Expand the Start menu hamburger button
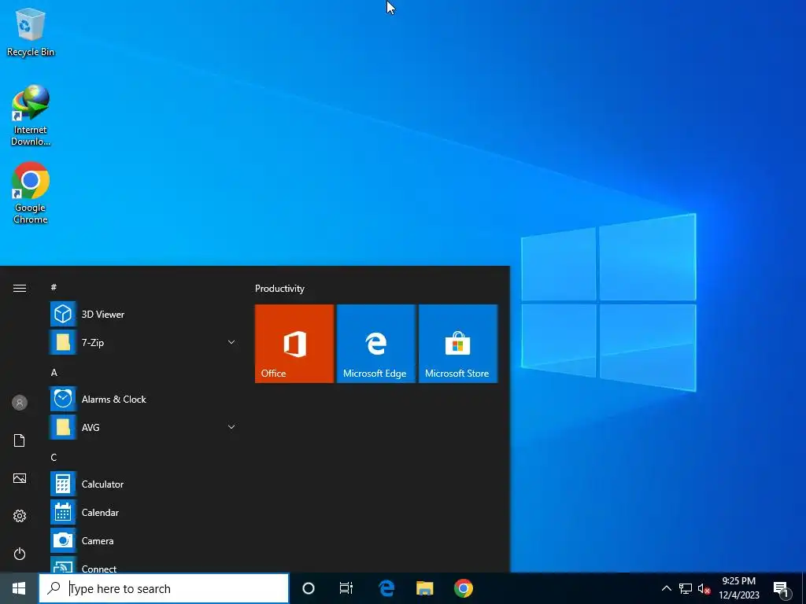This screenshot has height=604, width=806. [20, 288]
